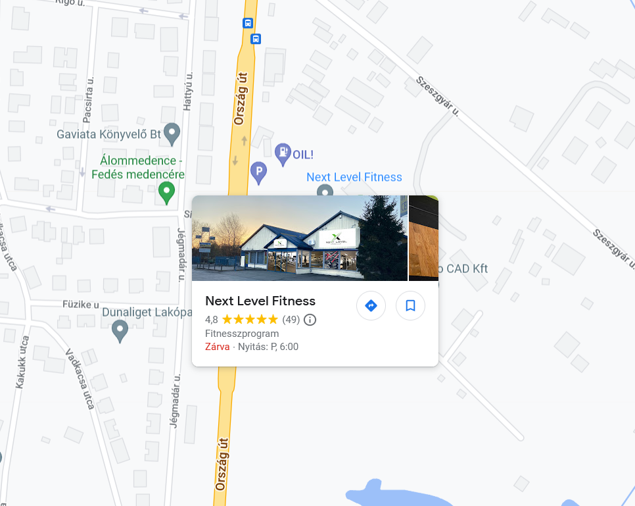
Task: Click the directions icon on the info card
Action: pos(371,306)
